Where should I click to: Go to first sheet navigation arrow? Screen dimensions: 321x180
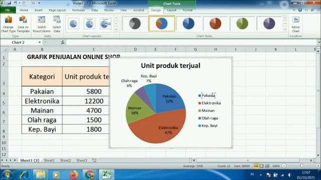click(x=3, y=160)
